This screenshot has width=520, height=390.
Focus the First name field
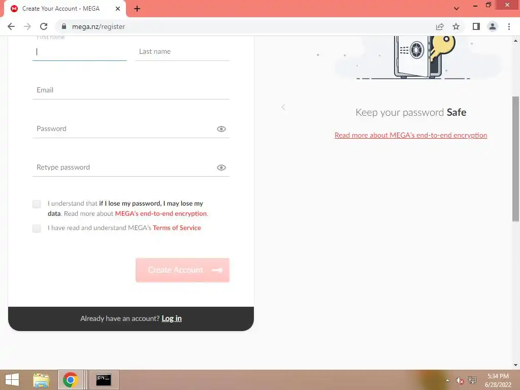tap(80, 51)
